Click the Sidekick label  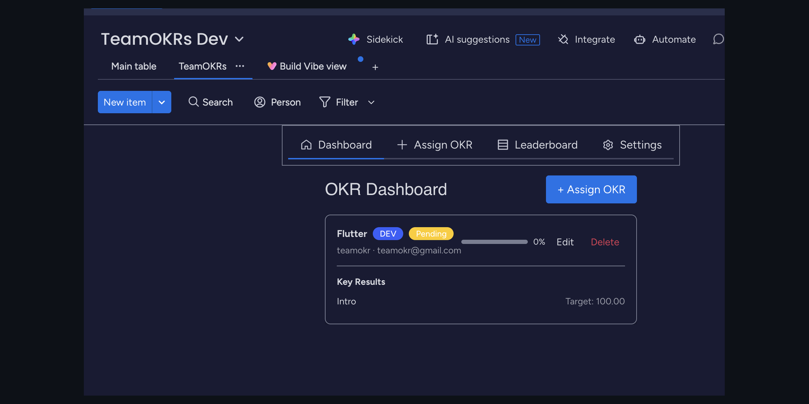tap(385, 39)
